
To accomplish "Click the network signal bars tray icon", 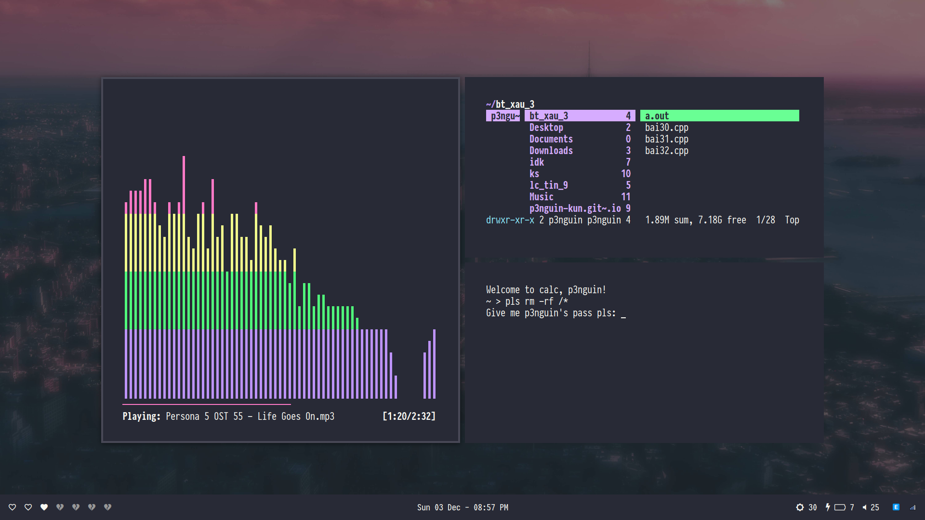I will click(912, 507).
